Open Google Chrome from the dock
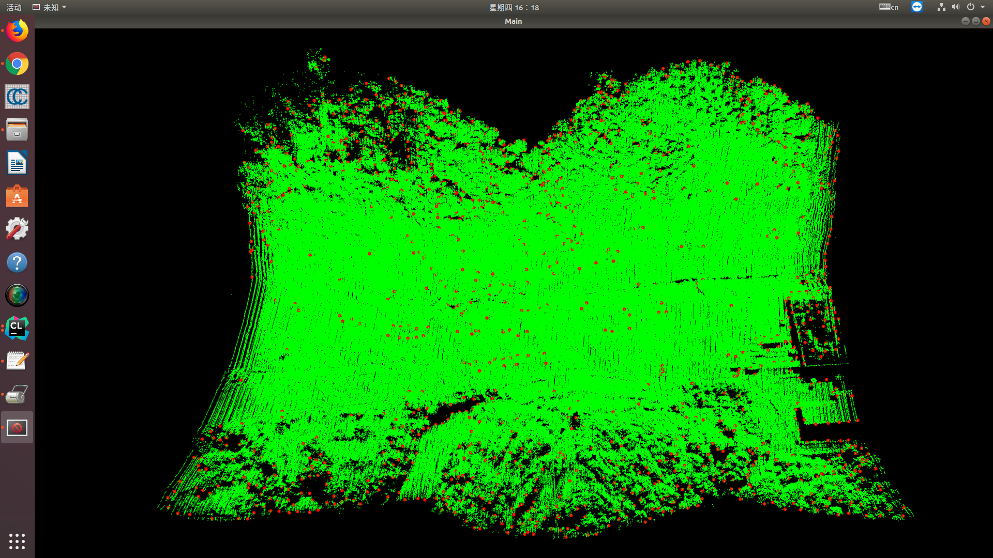993x558 pixels. 17,64
